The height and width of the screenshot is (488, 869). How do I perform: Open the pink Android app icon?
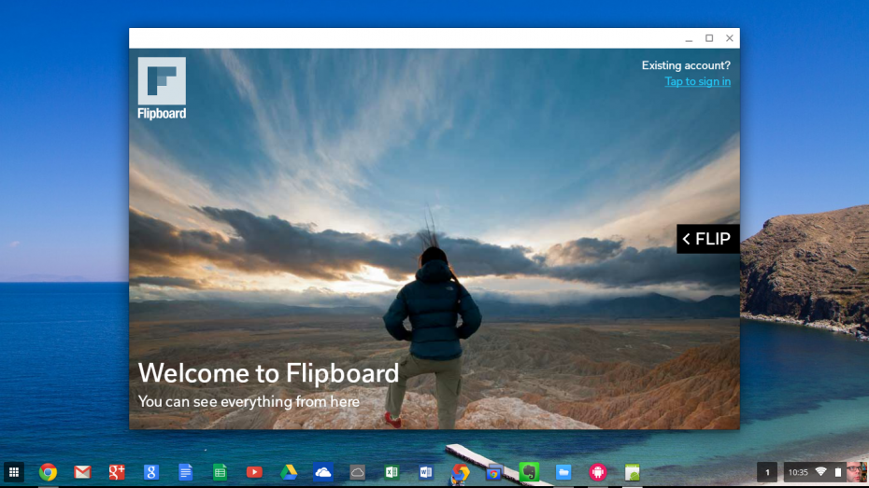point(598,472)
